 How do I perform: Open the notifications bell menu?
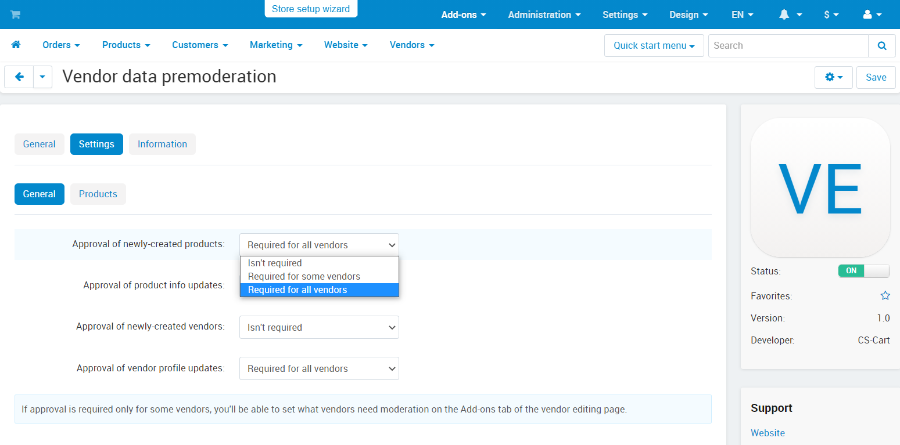(x=790, y=15)
